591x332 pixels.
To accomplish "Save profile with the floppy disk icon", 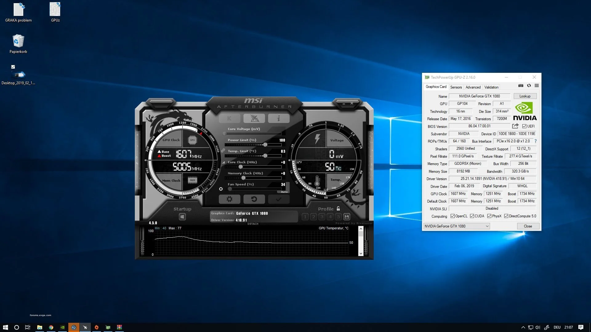I will click(347, 217).
